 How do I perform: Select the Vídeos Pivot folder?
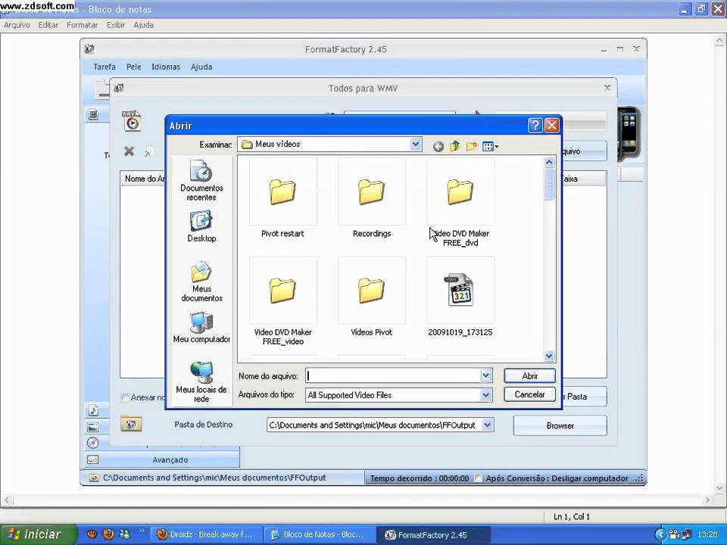pos(371,297)
